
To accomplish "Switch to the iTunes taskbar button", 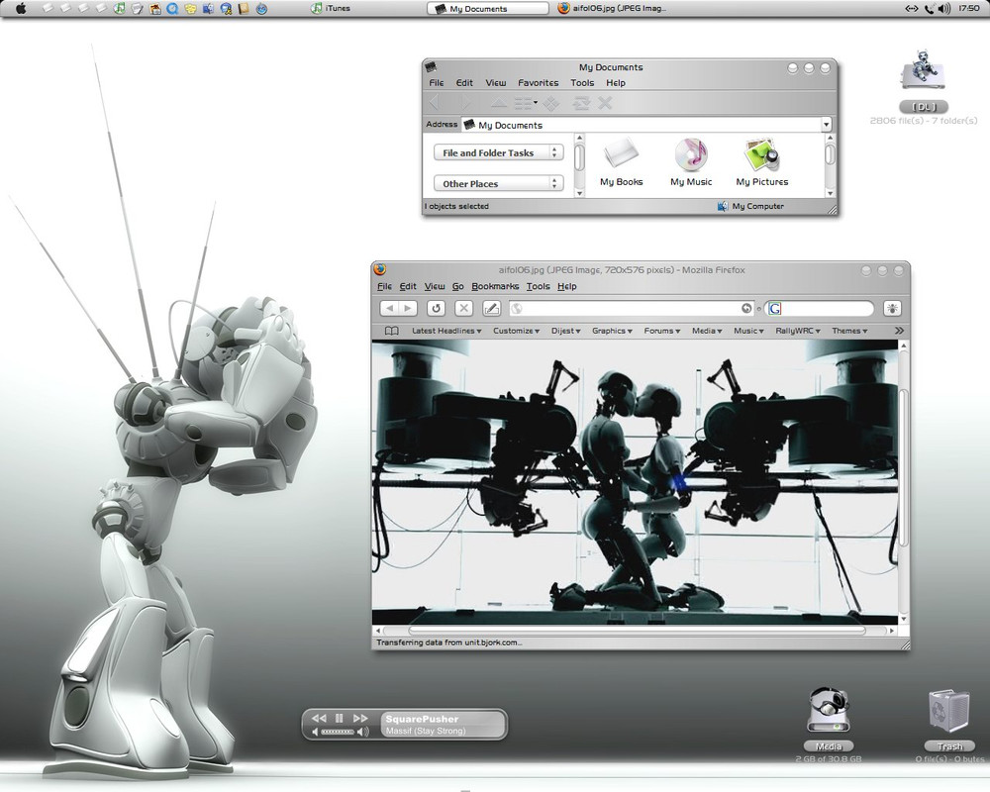I will (x=331, y=8).
